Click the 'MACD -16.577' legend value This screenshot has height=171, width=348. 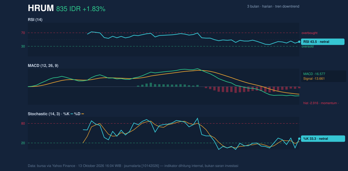click(x=314, y=74)
